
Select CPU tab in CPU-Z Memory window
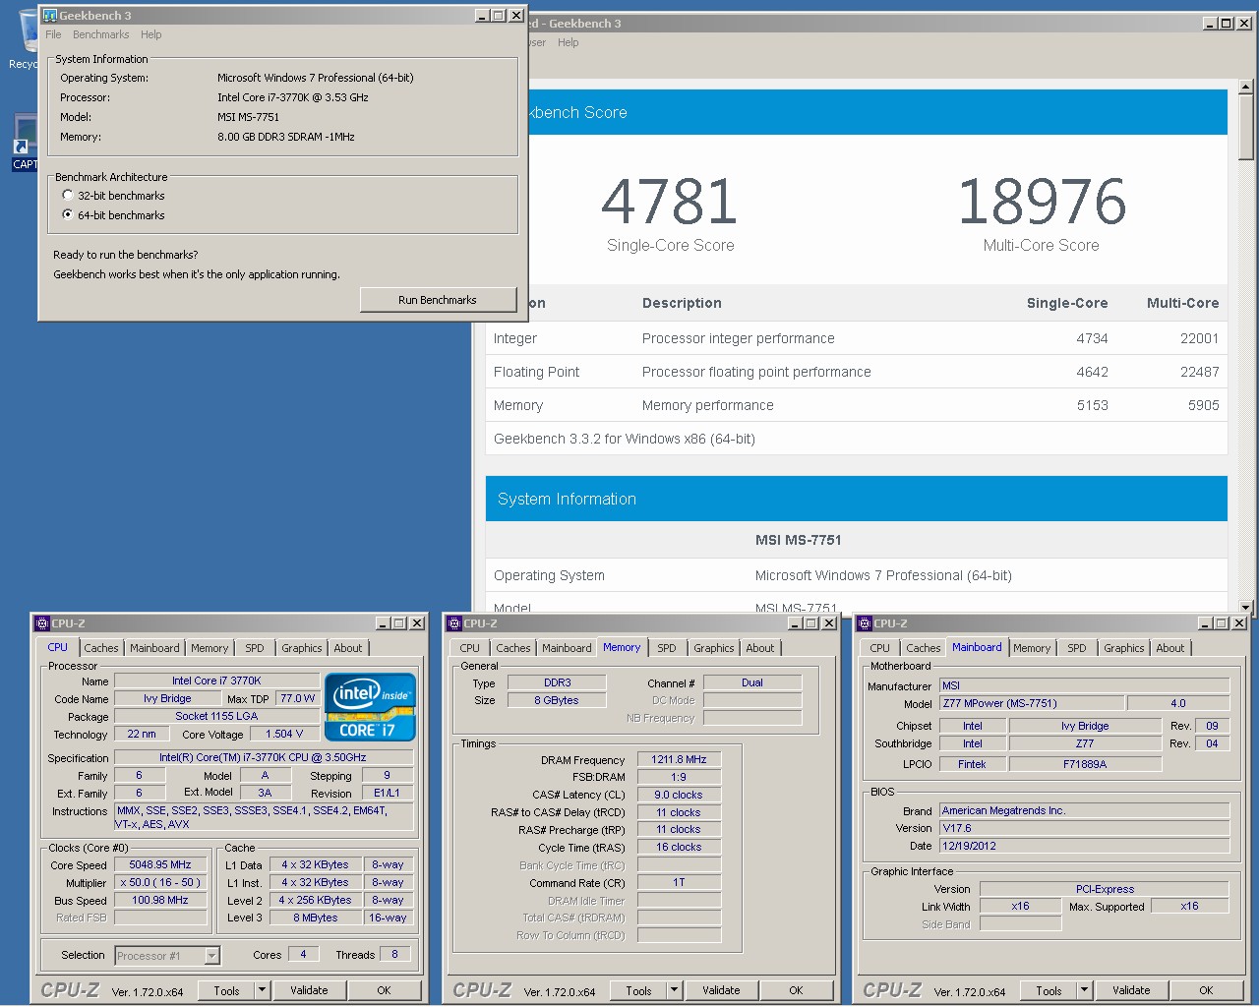coord(470,648)
